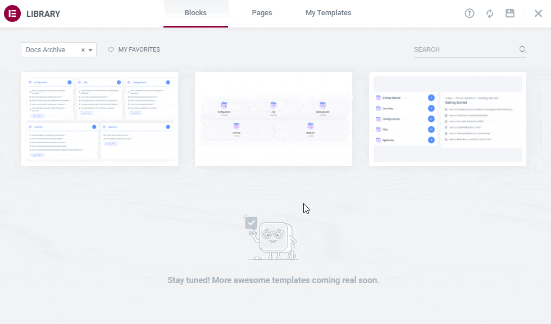The width and height of the screenshot is (551, 324).
Task: Click the checkmark badge above the mascot
Action: point(251,222)
